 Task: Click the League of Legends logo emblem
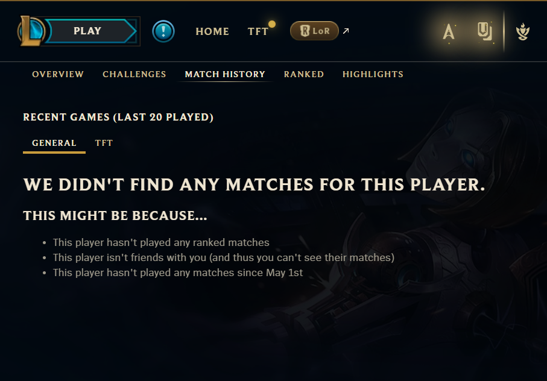pos(31,31)
